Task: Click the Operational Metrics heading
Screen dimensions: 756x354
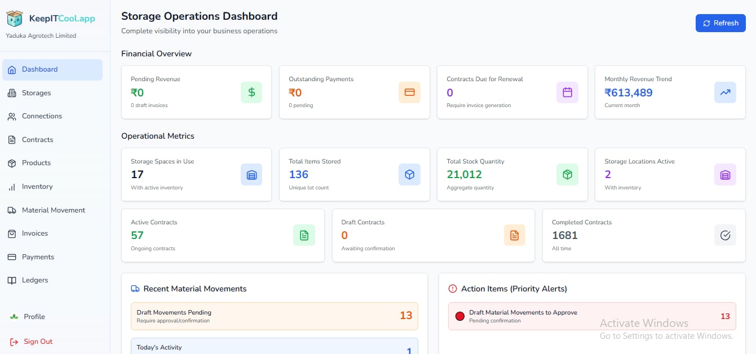Action: point(158,136)
